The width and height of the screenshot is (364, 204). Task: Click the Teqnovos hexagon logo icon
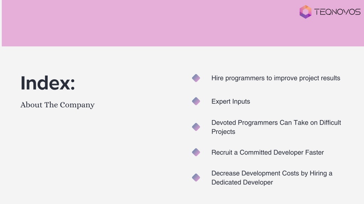click(305, 12)
